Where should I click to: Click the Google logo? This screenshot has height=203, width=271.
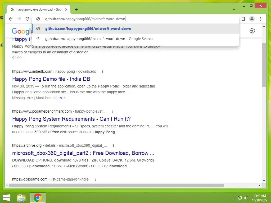point(22,31)
